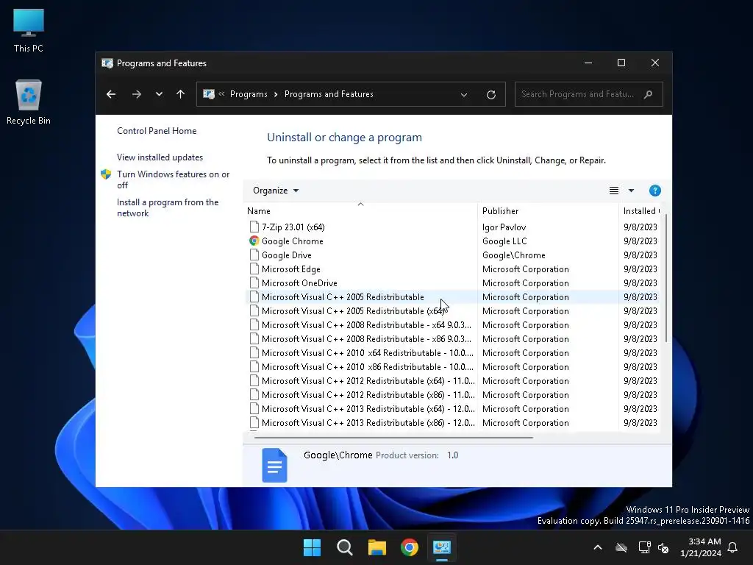This screenshot has width=753, height=565.
Task: Click the address bar control panel icon
Action: point(209,94)
